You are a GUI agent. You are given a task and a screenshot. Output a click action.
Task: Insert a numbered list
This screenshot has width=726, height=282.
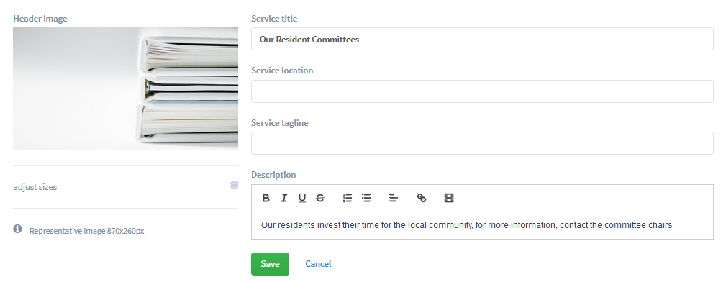point(348,198)
